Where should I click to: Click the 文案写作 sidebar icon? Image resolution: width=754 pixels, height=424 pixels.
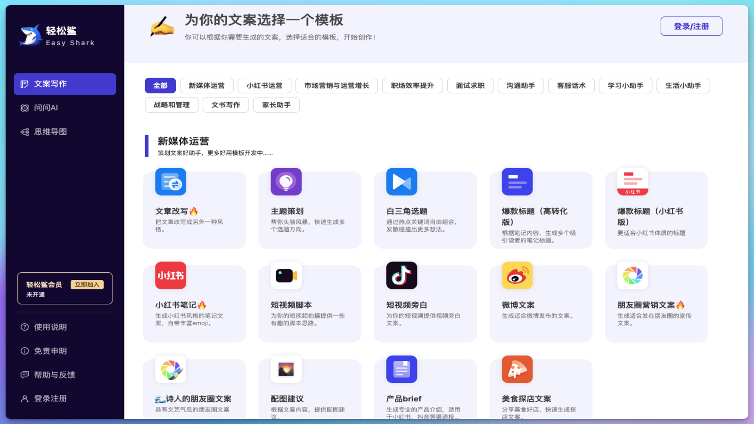[25, 84]
